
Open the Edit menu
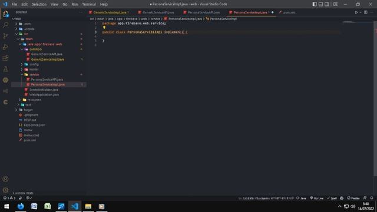click(24, 4)
